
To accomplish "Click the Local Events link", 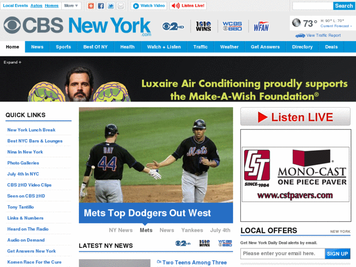I will (16, 6).
